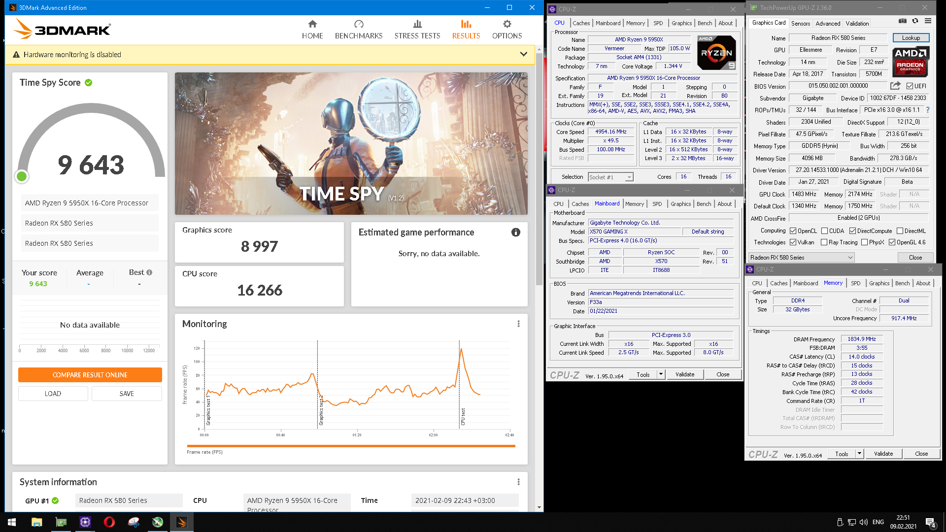Toggle the DirectML checkbox
This screenshot has height=532, width=946.
900,231
